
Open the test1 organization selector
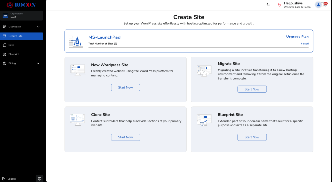tap(21, 16)
